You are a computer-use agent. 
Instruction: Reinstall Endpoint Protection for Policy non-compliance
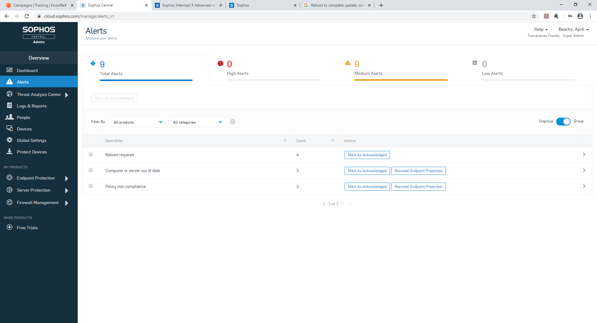(419, 187)
